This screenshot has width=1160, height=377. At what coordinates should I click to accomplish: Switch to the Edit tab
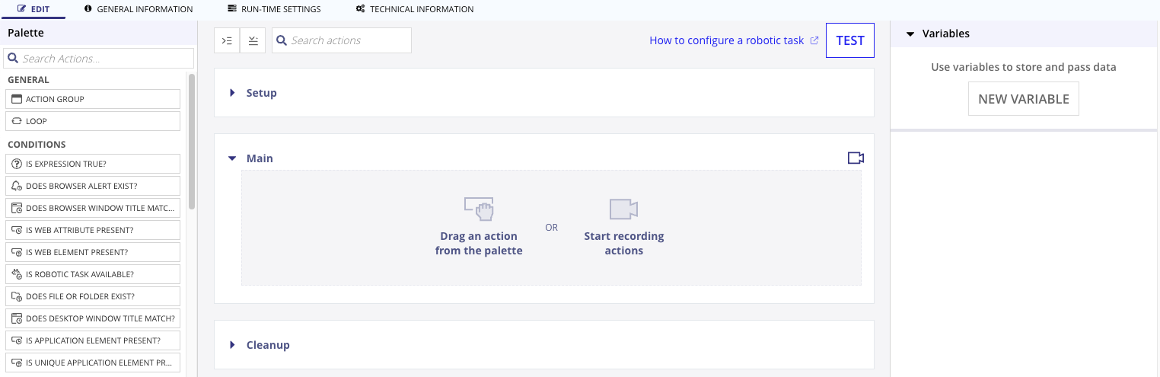(x=33, y=9)
